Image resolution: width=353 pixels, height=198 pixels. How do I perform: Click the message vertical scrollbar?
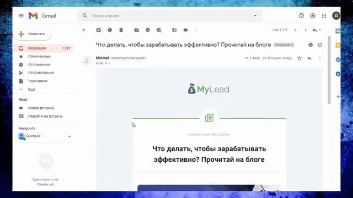pos(329,70)
